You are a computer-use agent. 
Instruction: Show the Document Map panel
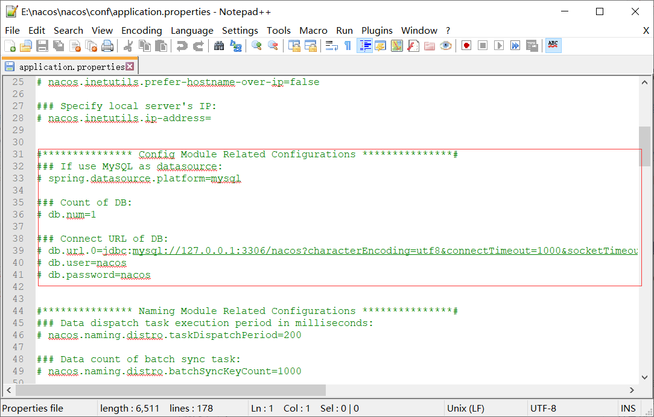coord(396,46)
